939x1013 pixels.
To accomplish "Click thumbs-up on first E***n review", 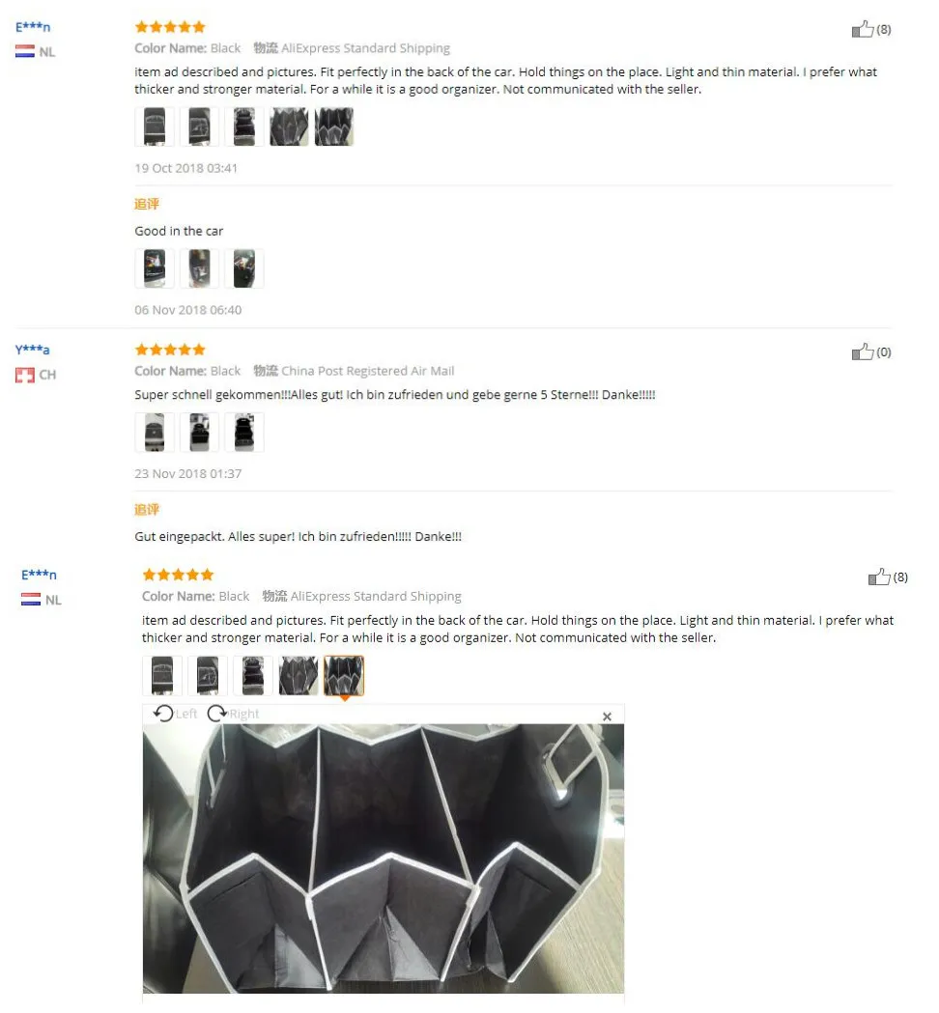I will click(x=862, y=29).
